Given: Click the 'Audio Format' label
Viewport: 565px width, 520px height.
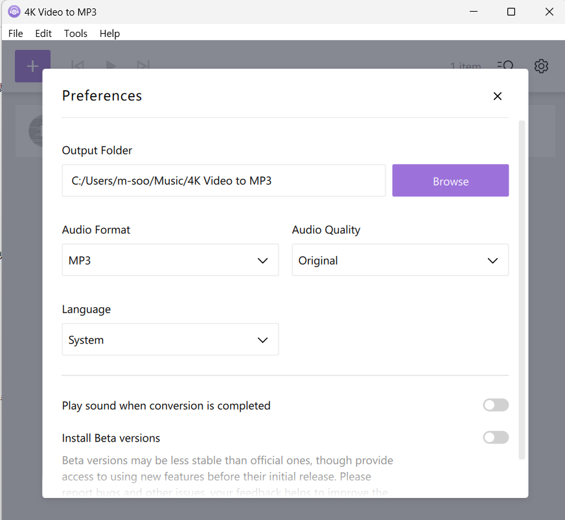Looking at the screenshot, I should point(96,230).
